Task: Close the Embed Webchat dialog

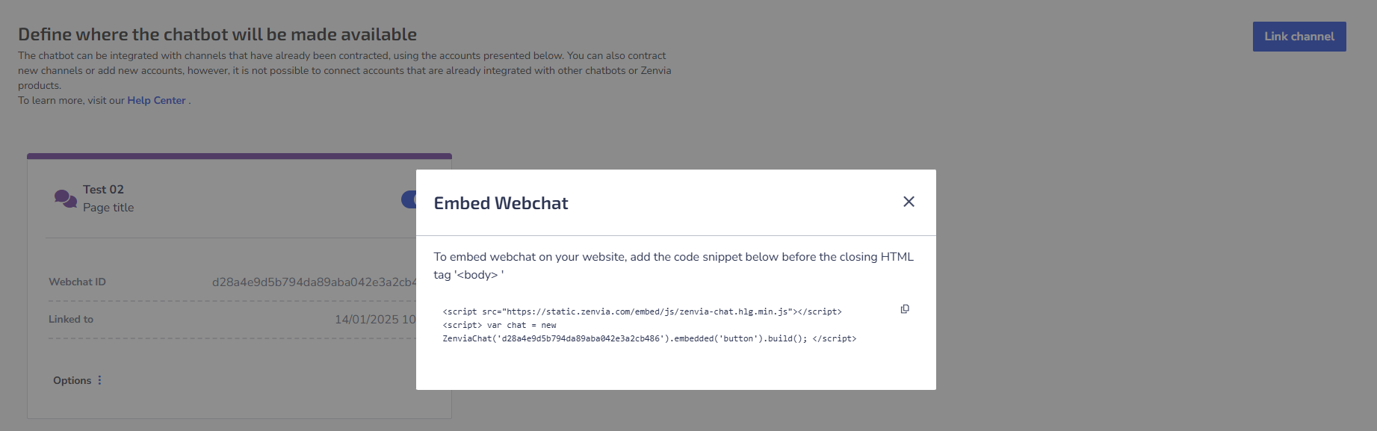Action: click(x=909, y=202)
